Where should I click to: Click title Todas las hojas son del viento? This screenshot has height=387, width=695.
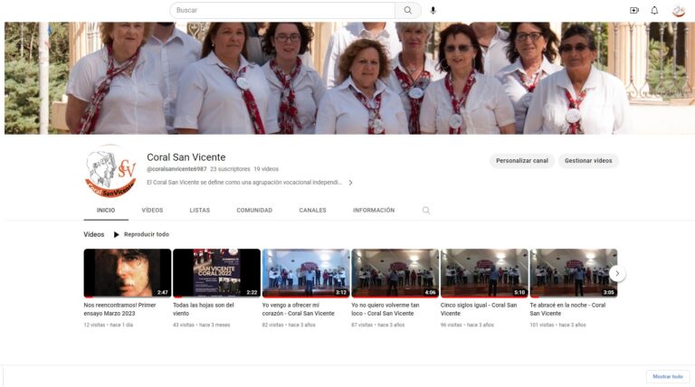pyautogui.click(x=204, y=309)
